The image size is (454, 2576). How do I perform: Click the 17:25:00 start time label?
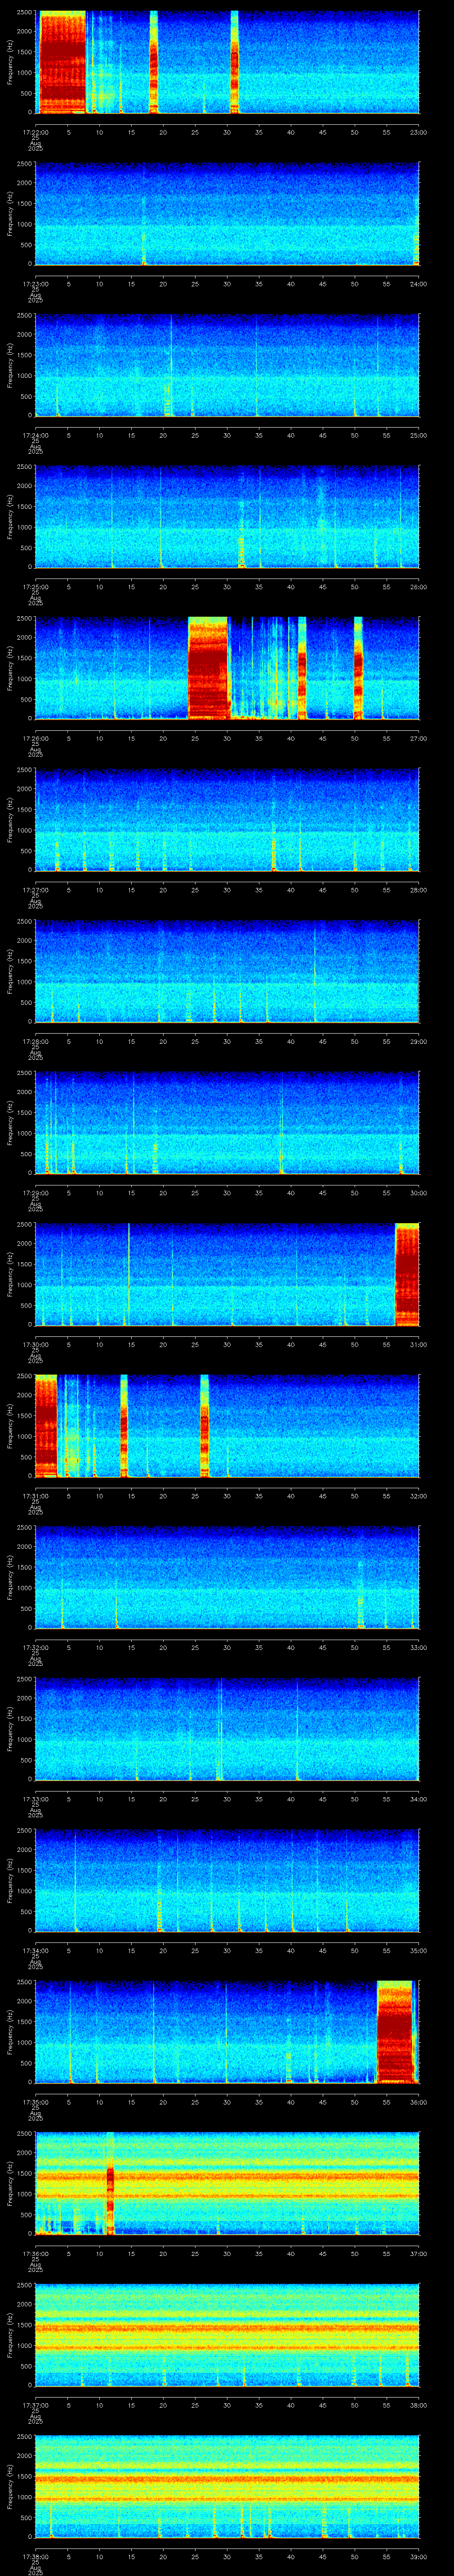[35, 587]
